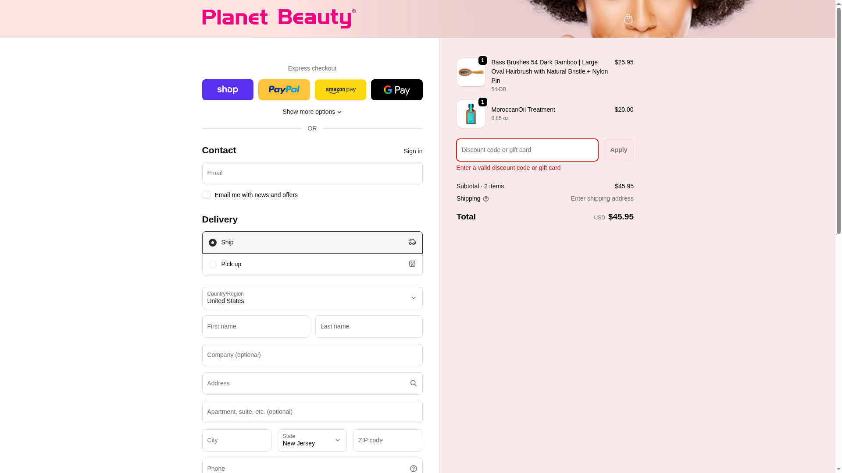Click the address search magnifier icon
The width and height of the screenshot is (842, 473).
413,383
